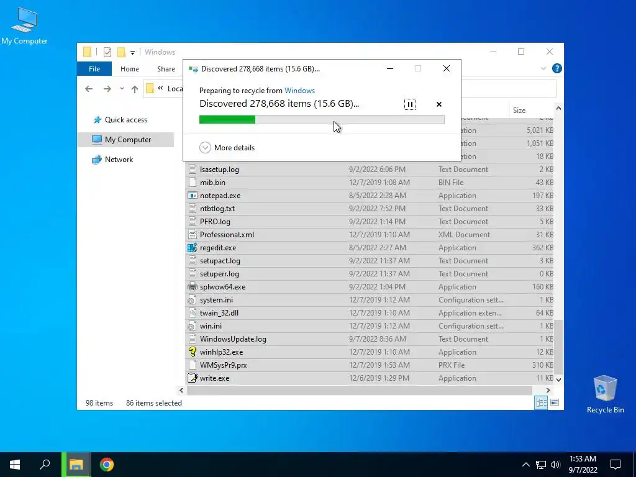Click the write.exe icon
Viewport: 636px width, 477px height.
click(x=193, y=378)
